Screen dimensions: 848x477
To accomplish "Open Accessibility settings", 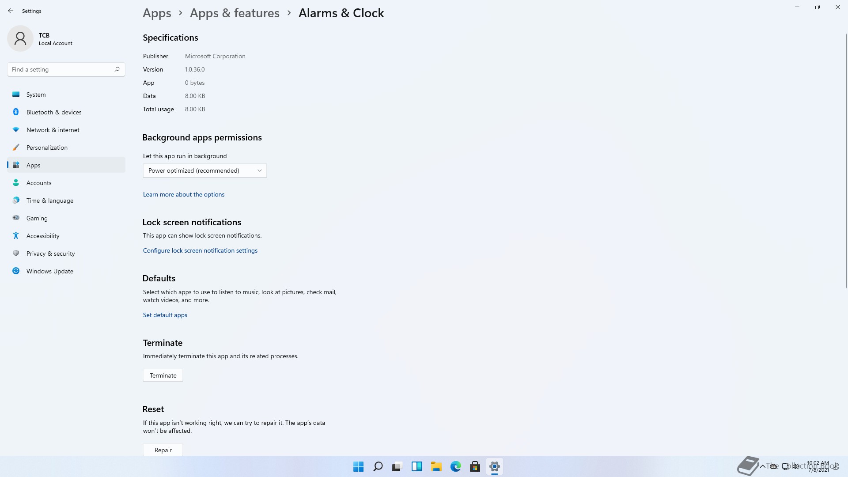I will pos(66,236).
